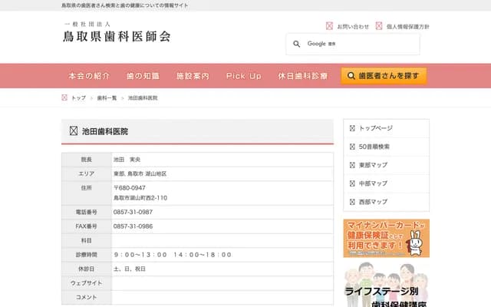Open the マイナンバーカード health insurance banner
Viewport: 491px width, 307px height.
[386, 238]
